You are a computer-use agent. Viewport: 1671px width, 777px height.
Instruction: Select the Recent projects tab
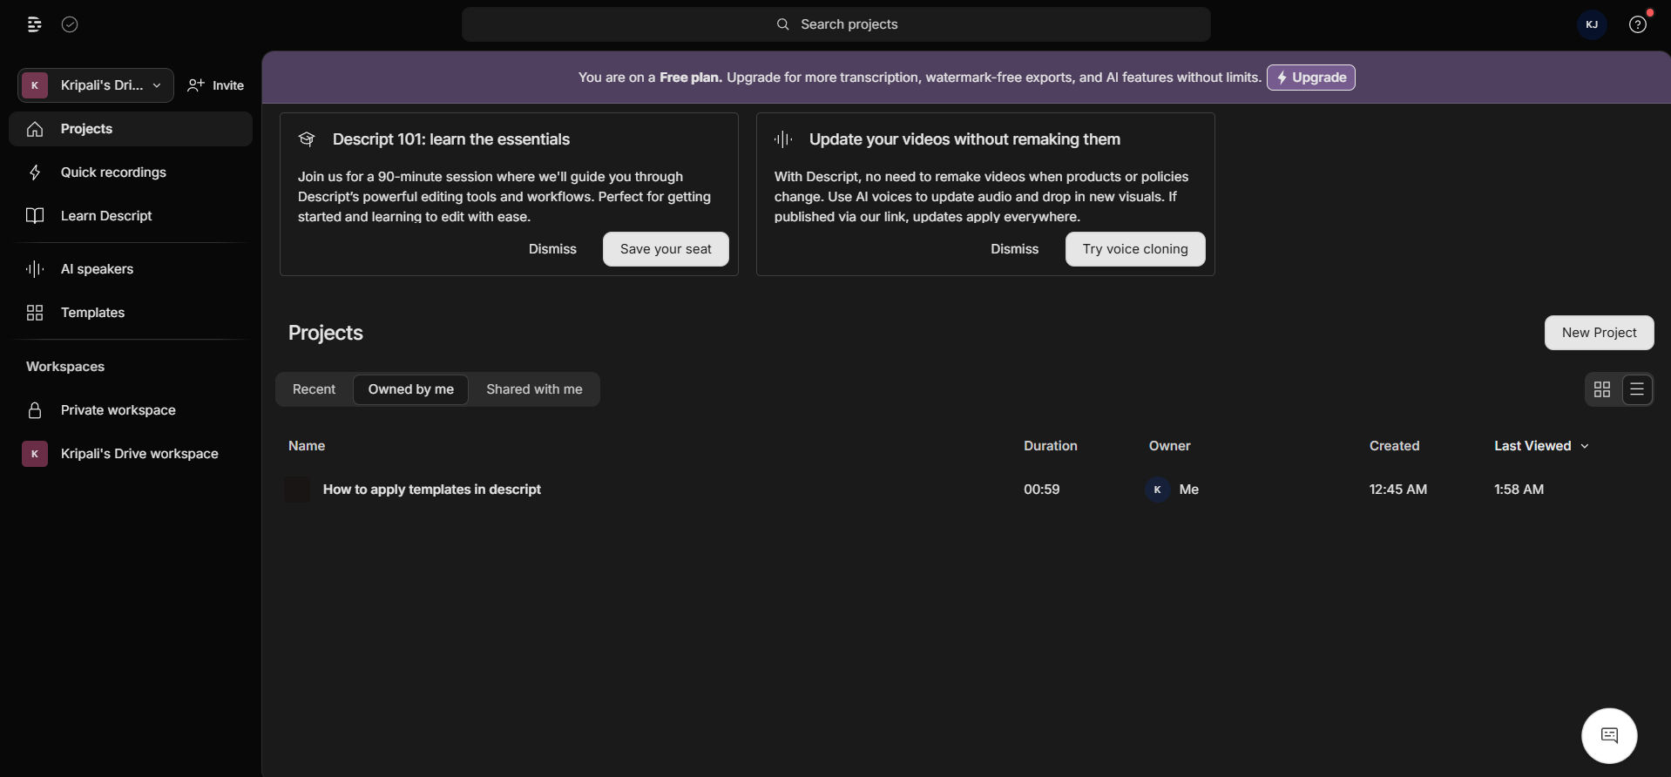click(x=314, y=389)
